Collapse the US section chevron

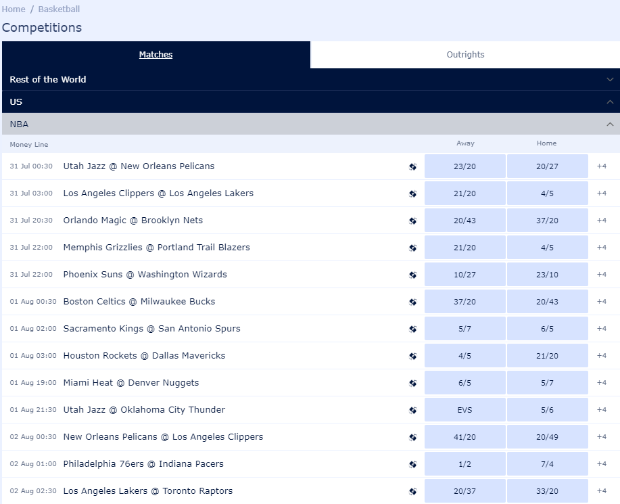coord(610,101)
